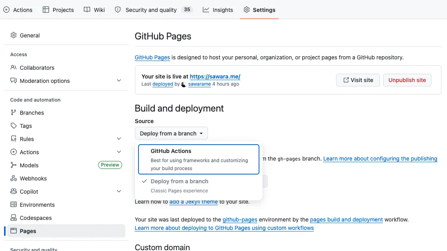
Task: Choose the checked Deploy from a branch option
Action: click(199, 186)
